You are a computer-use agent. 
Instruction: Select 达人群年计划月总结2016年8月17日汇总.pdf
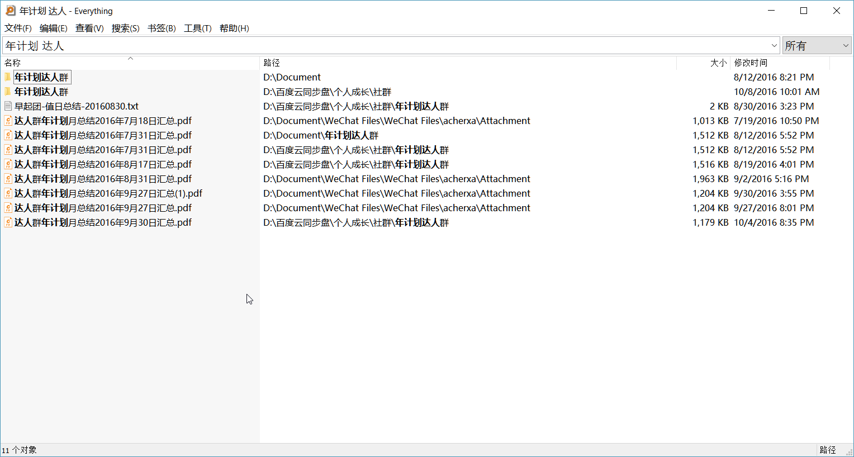103,164
